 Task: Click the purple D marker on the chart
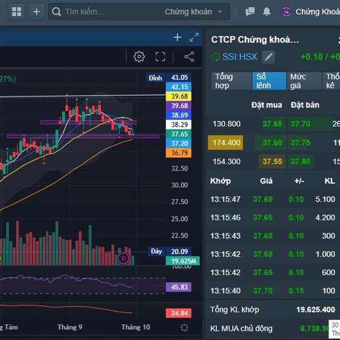pos(124,258)
